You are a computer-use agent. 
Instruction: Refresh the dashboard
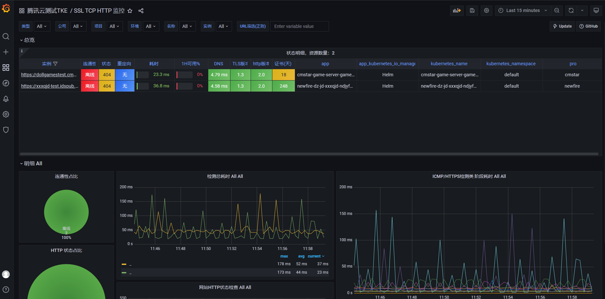click(571, 10)
